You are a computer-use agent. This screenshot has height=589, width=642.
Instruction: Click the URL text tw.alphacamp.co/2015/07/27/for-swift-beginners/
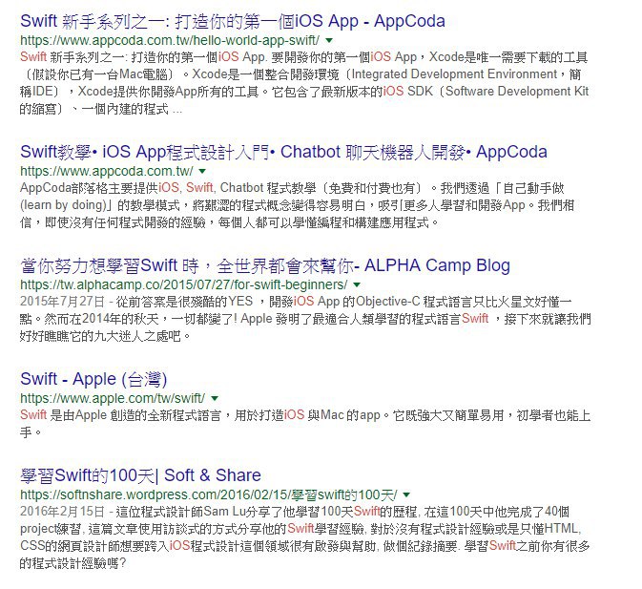point(184,284)
